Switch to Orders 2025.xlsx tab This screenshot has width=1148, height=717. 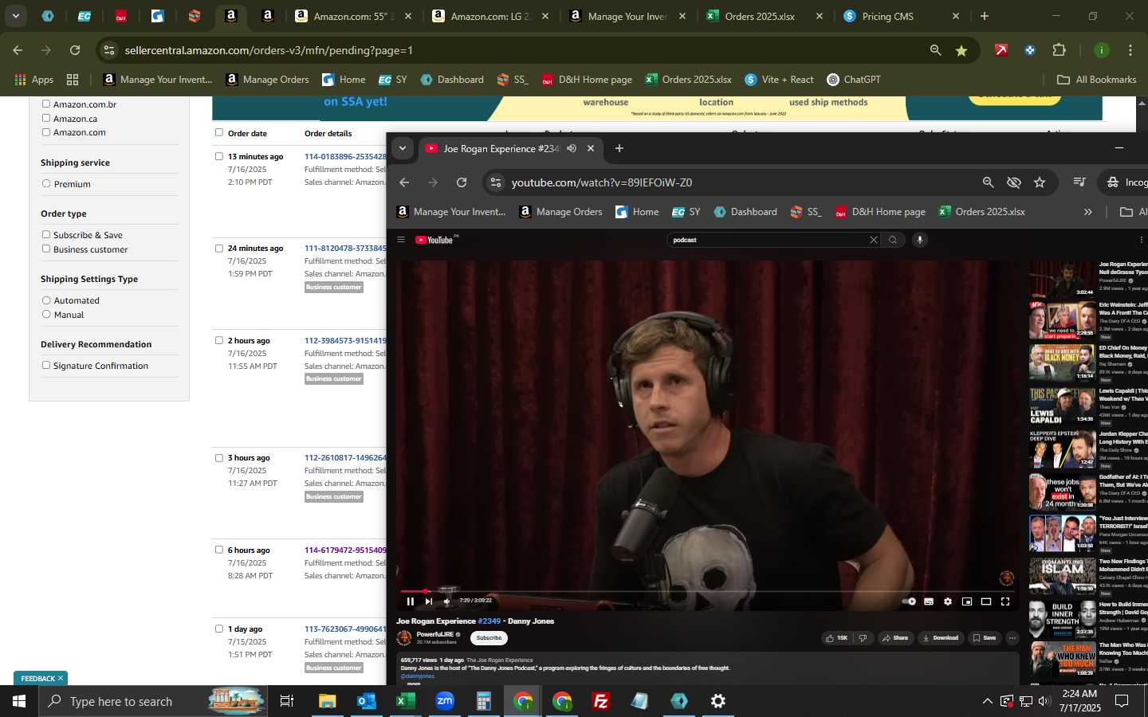click(x=764, y=16)
